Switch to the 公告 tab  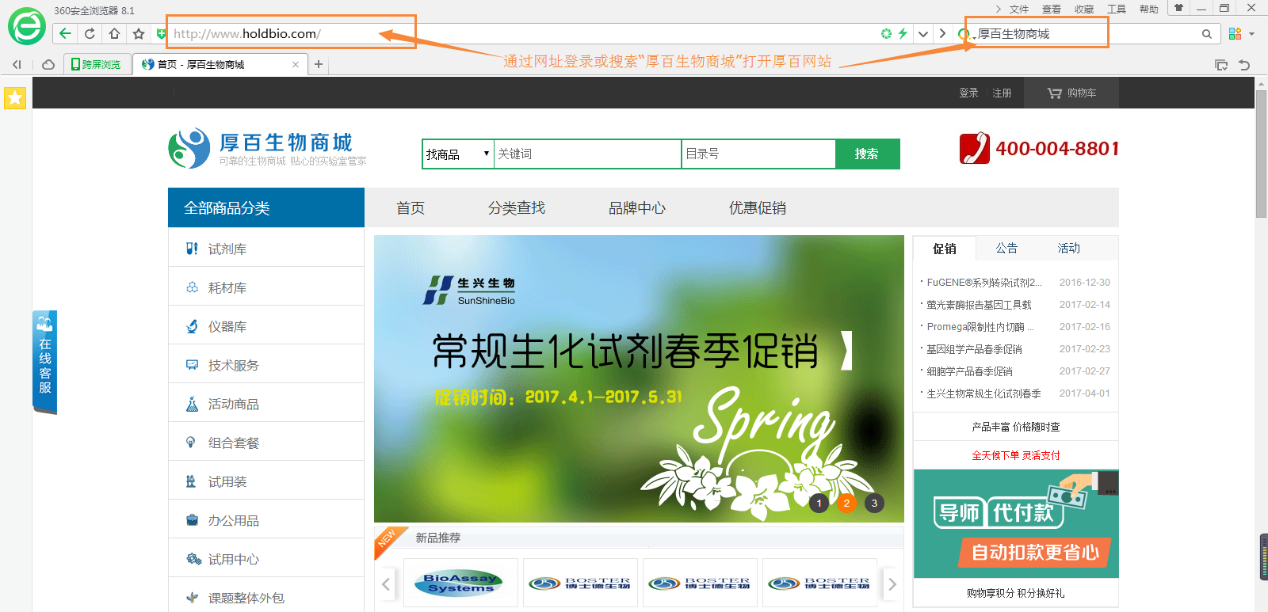coord(1006,249)
